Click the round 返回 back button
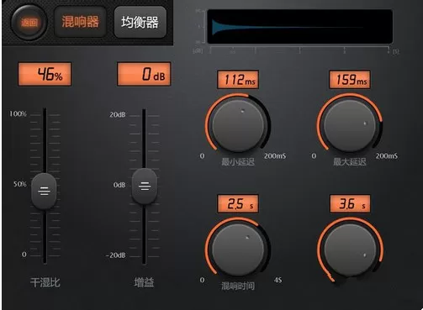 (29, 22)
